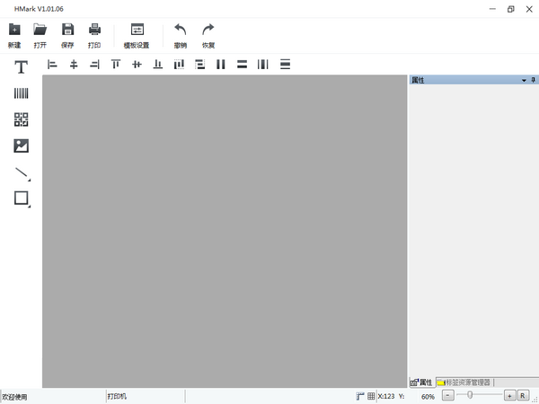Select the rectangle shape tool
Image resolution: width=539 pixels, height=404 pixels.
tap(22, 198)
